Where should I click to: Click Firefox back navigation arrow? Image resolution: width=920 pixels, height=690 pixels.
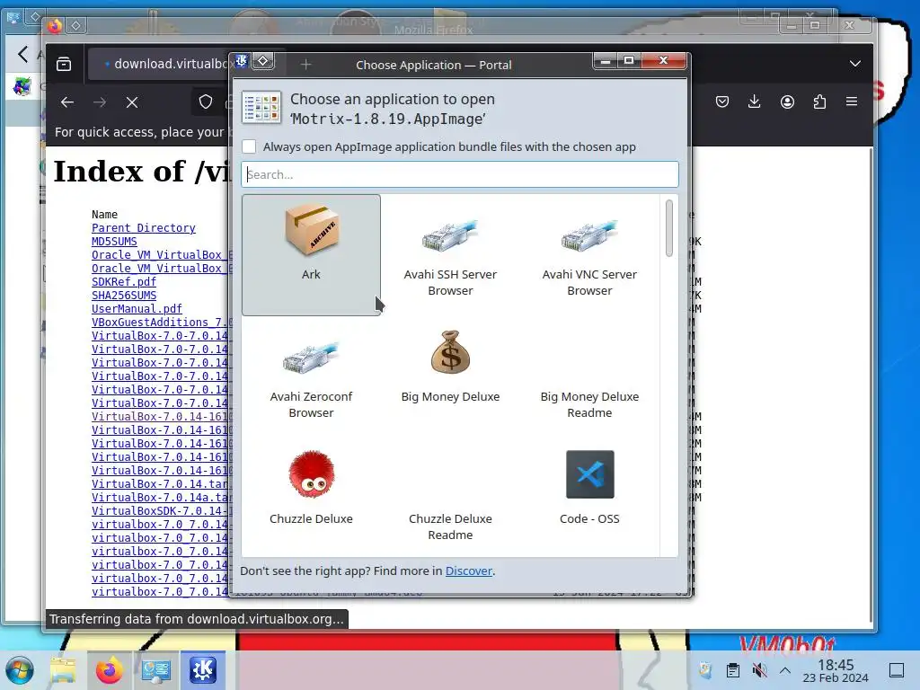67,102
